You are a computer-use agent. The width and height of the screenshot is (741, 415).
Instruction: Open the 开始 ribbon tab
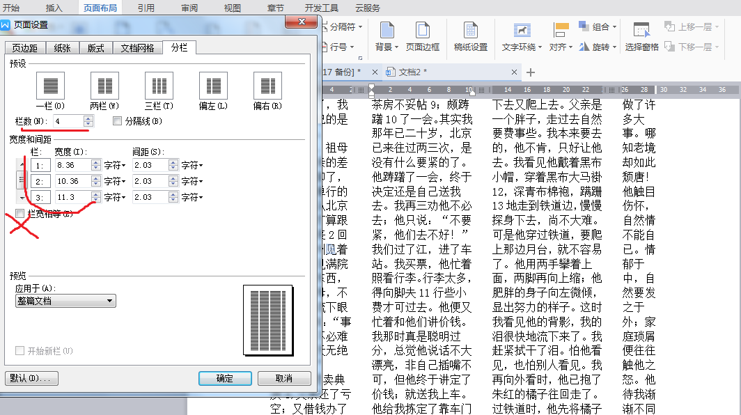tap(11, 8)
